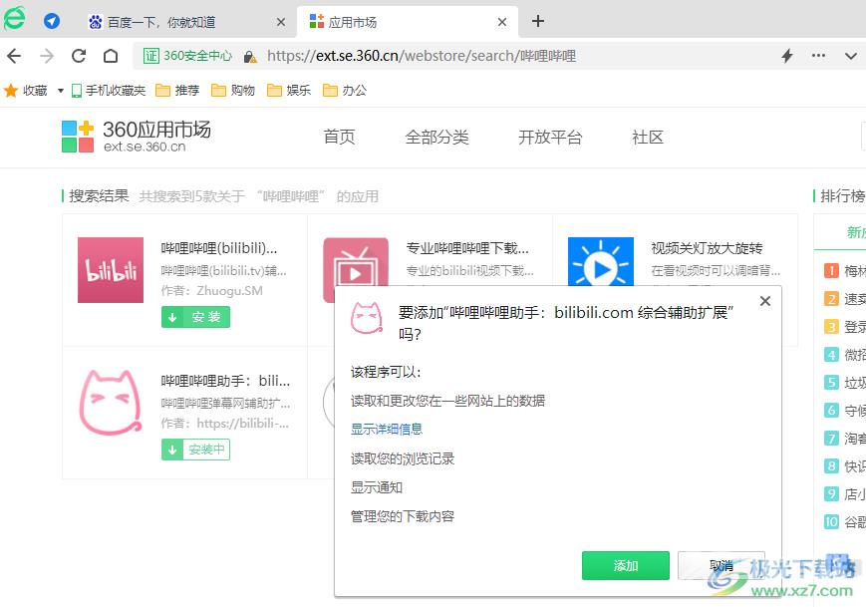Click ranking entry number 2
The height and width of the screenshot is (607, 866).
coord(844,299)
